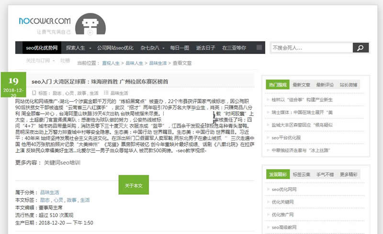The image size is (383, 234).
Task: Open the 在三亚等你 nav item
Action: (x=234, y=48)
